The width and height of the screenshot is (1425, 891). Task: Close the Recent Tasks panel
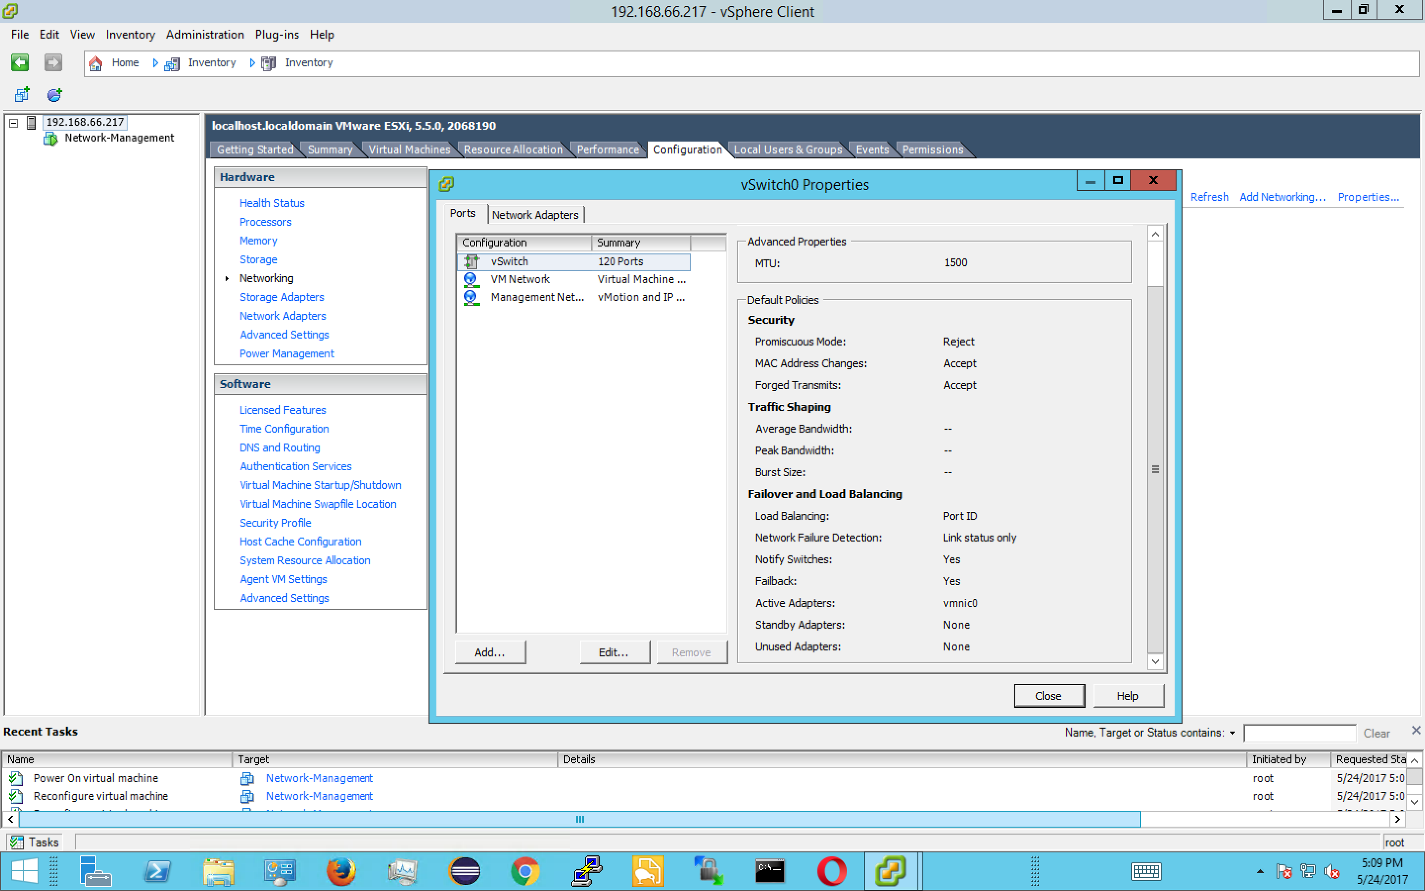1416,731
